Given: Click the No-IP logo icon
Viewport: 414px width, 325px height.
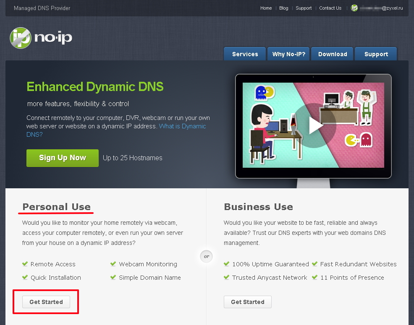Looking at the screenshot, I should [x=21, y=38].
